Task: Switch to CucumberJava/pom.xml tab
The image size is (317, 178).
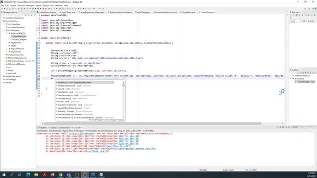Action: [165, 12]
